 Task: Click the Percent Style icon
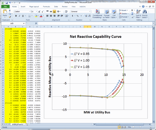77,16
